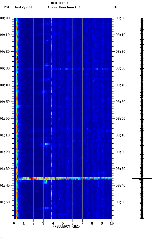The width and height of the screenshot is (154, 241).
Task: Click the '(Casa Benchmark )' subtitle
Action: [x=64, y=7]
